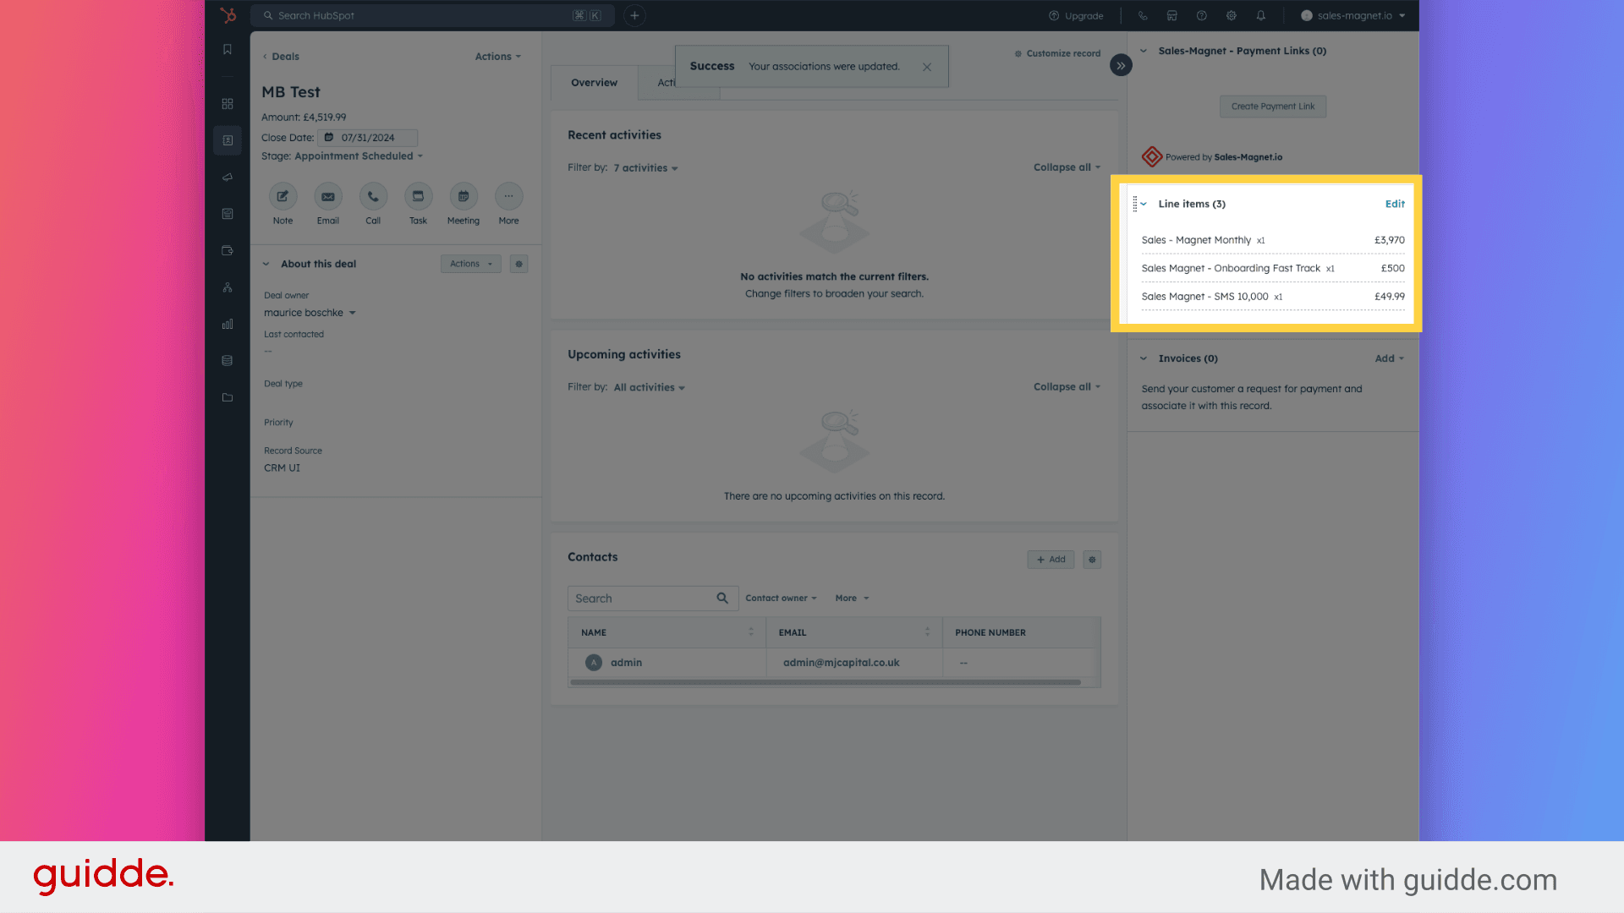This screenshot has height=913, width=1624.
Task: Open Recent activities Collapse all dropdown
Action: click(1067, 167)
